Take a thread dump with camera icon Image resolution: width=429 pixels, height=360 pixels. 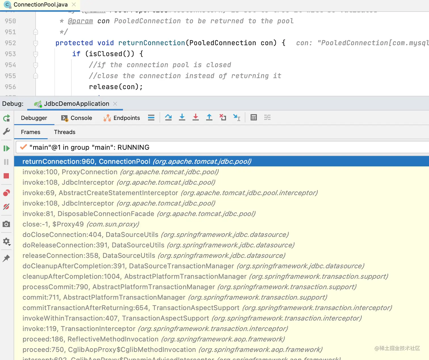[x=7, y=224]
